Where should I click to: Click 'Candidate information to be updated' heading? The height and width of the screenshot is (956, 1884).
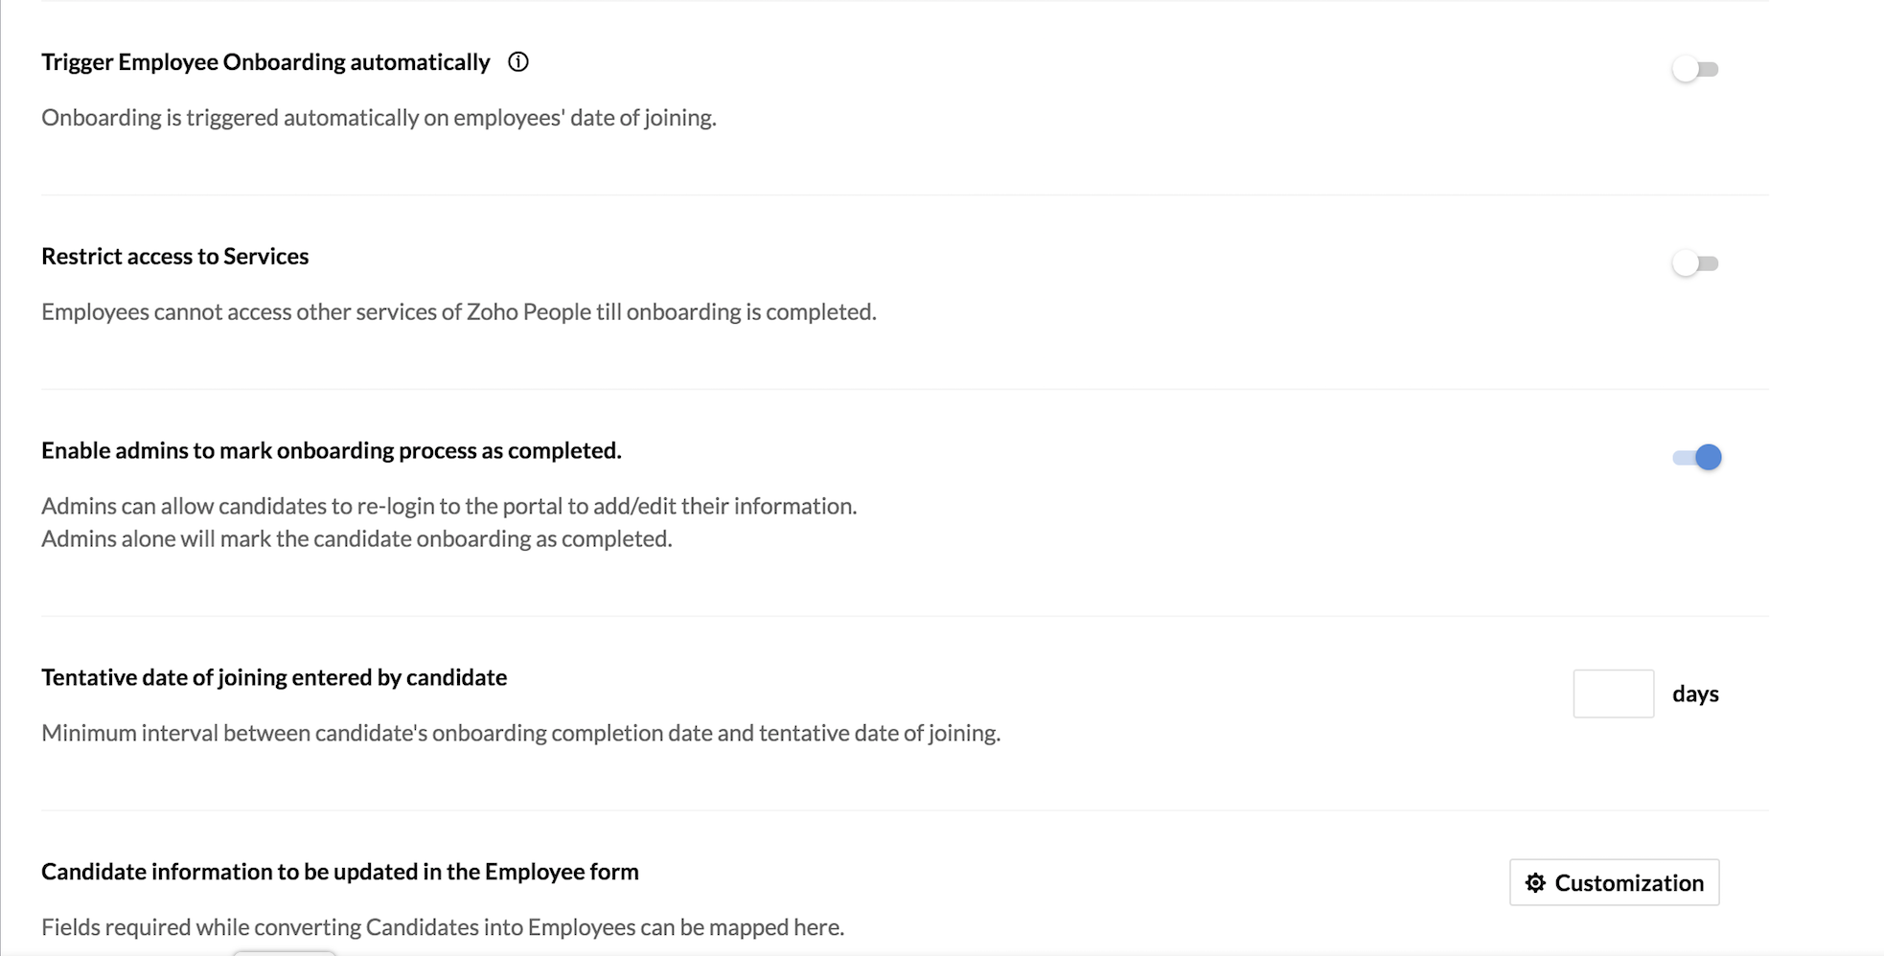coord(340,872)
